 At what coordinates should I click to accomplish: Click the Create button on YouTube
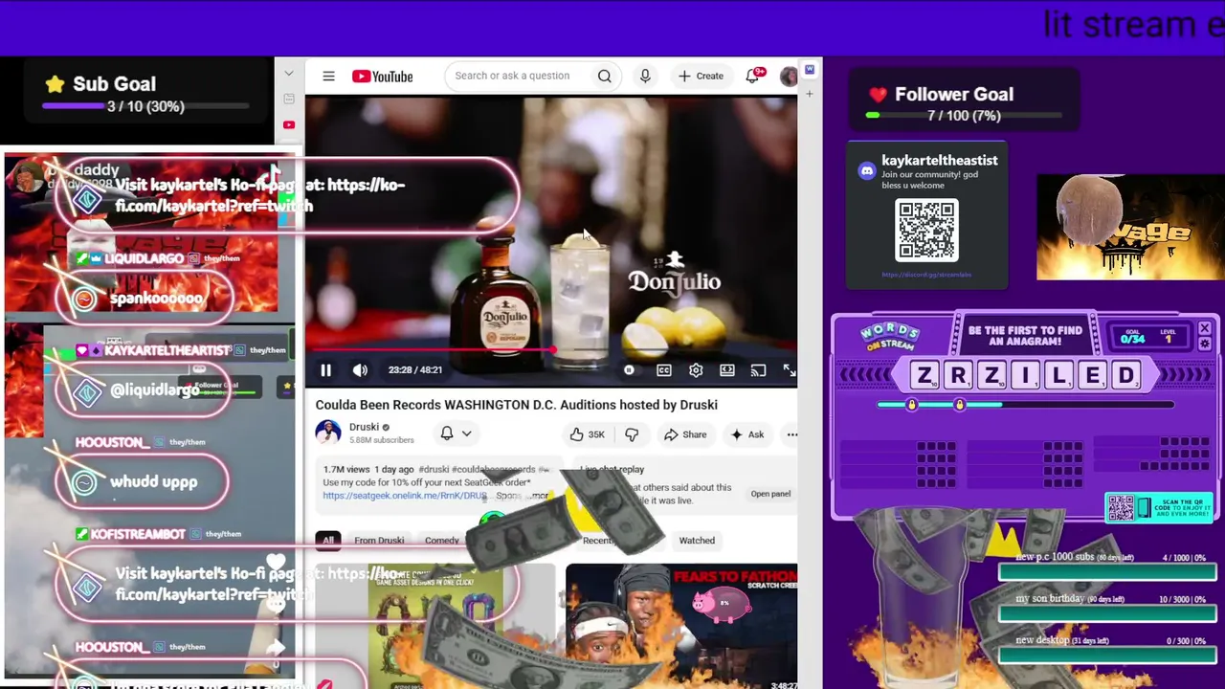[701, 77]
